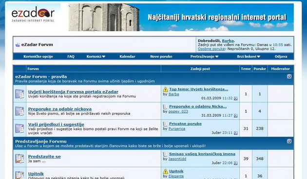Click forum icon beside Upitnik
This screenshot has height=179, width=307.
pyautogui.click(x=19, y=175)
